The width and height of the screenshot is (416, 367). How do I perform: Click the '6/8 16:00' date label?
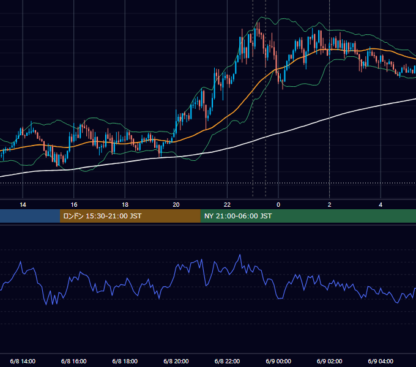74,361
